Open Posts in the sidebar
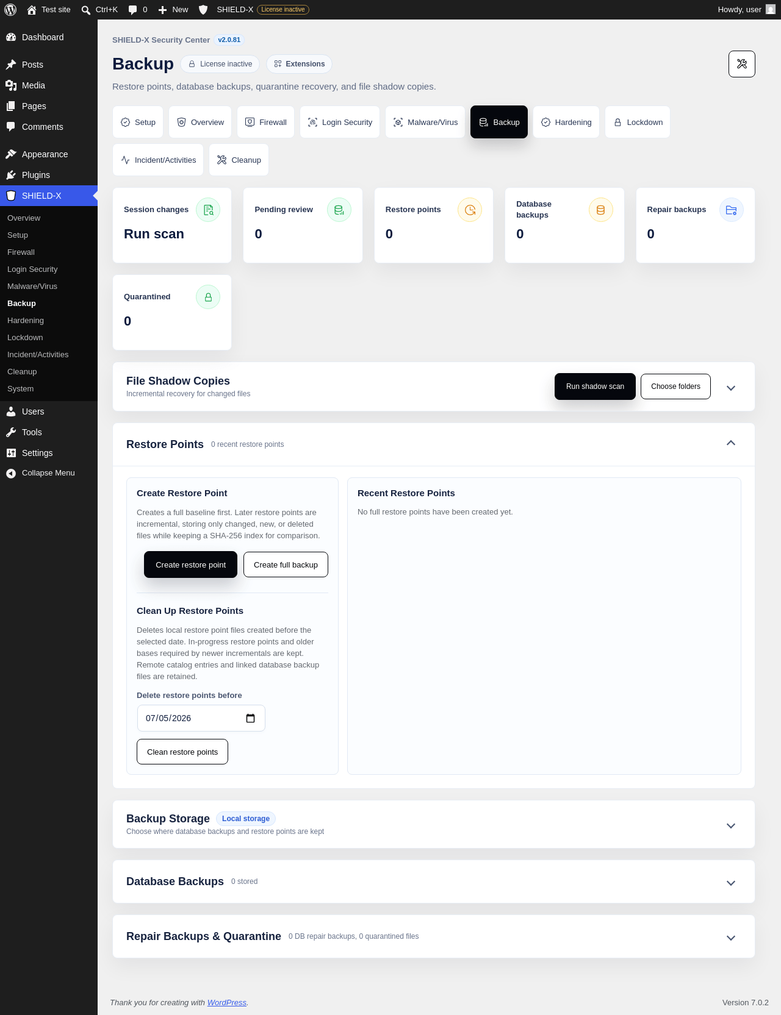This screenshot has height=1015, width=781. (49, 65)
